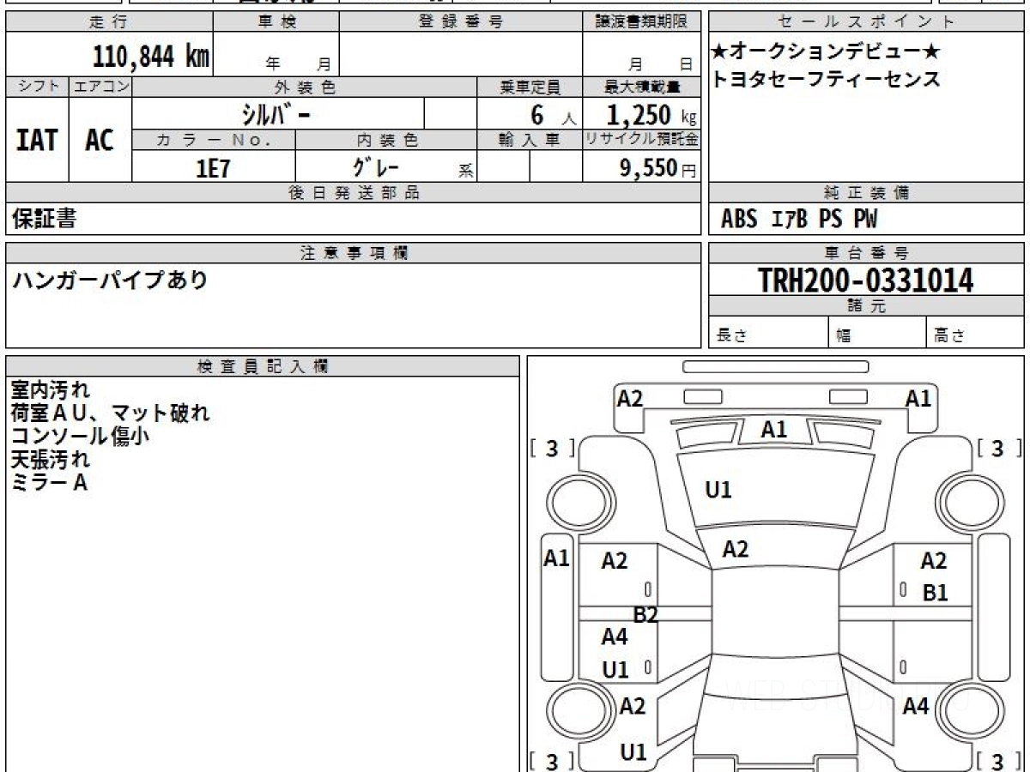Select the セールスポイント heading
The image size is (1030, 772).
pyautogui.click(x=866, y=22)
